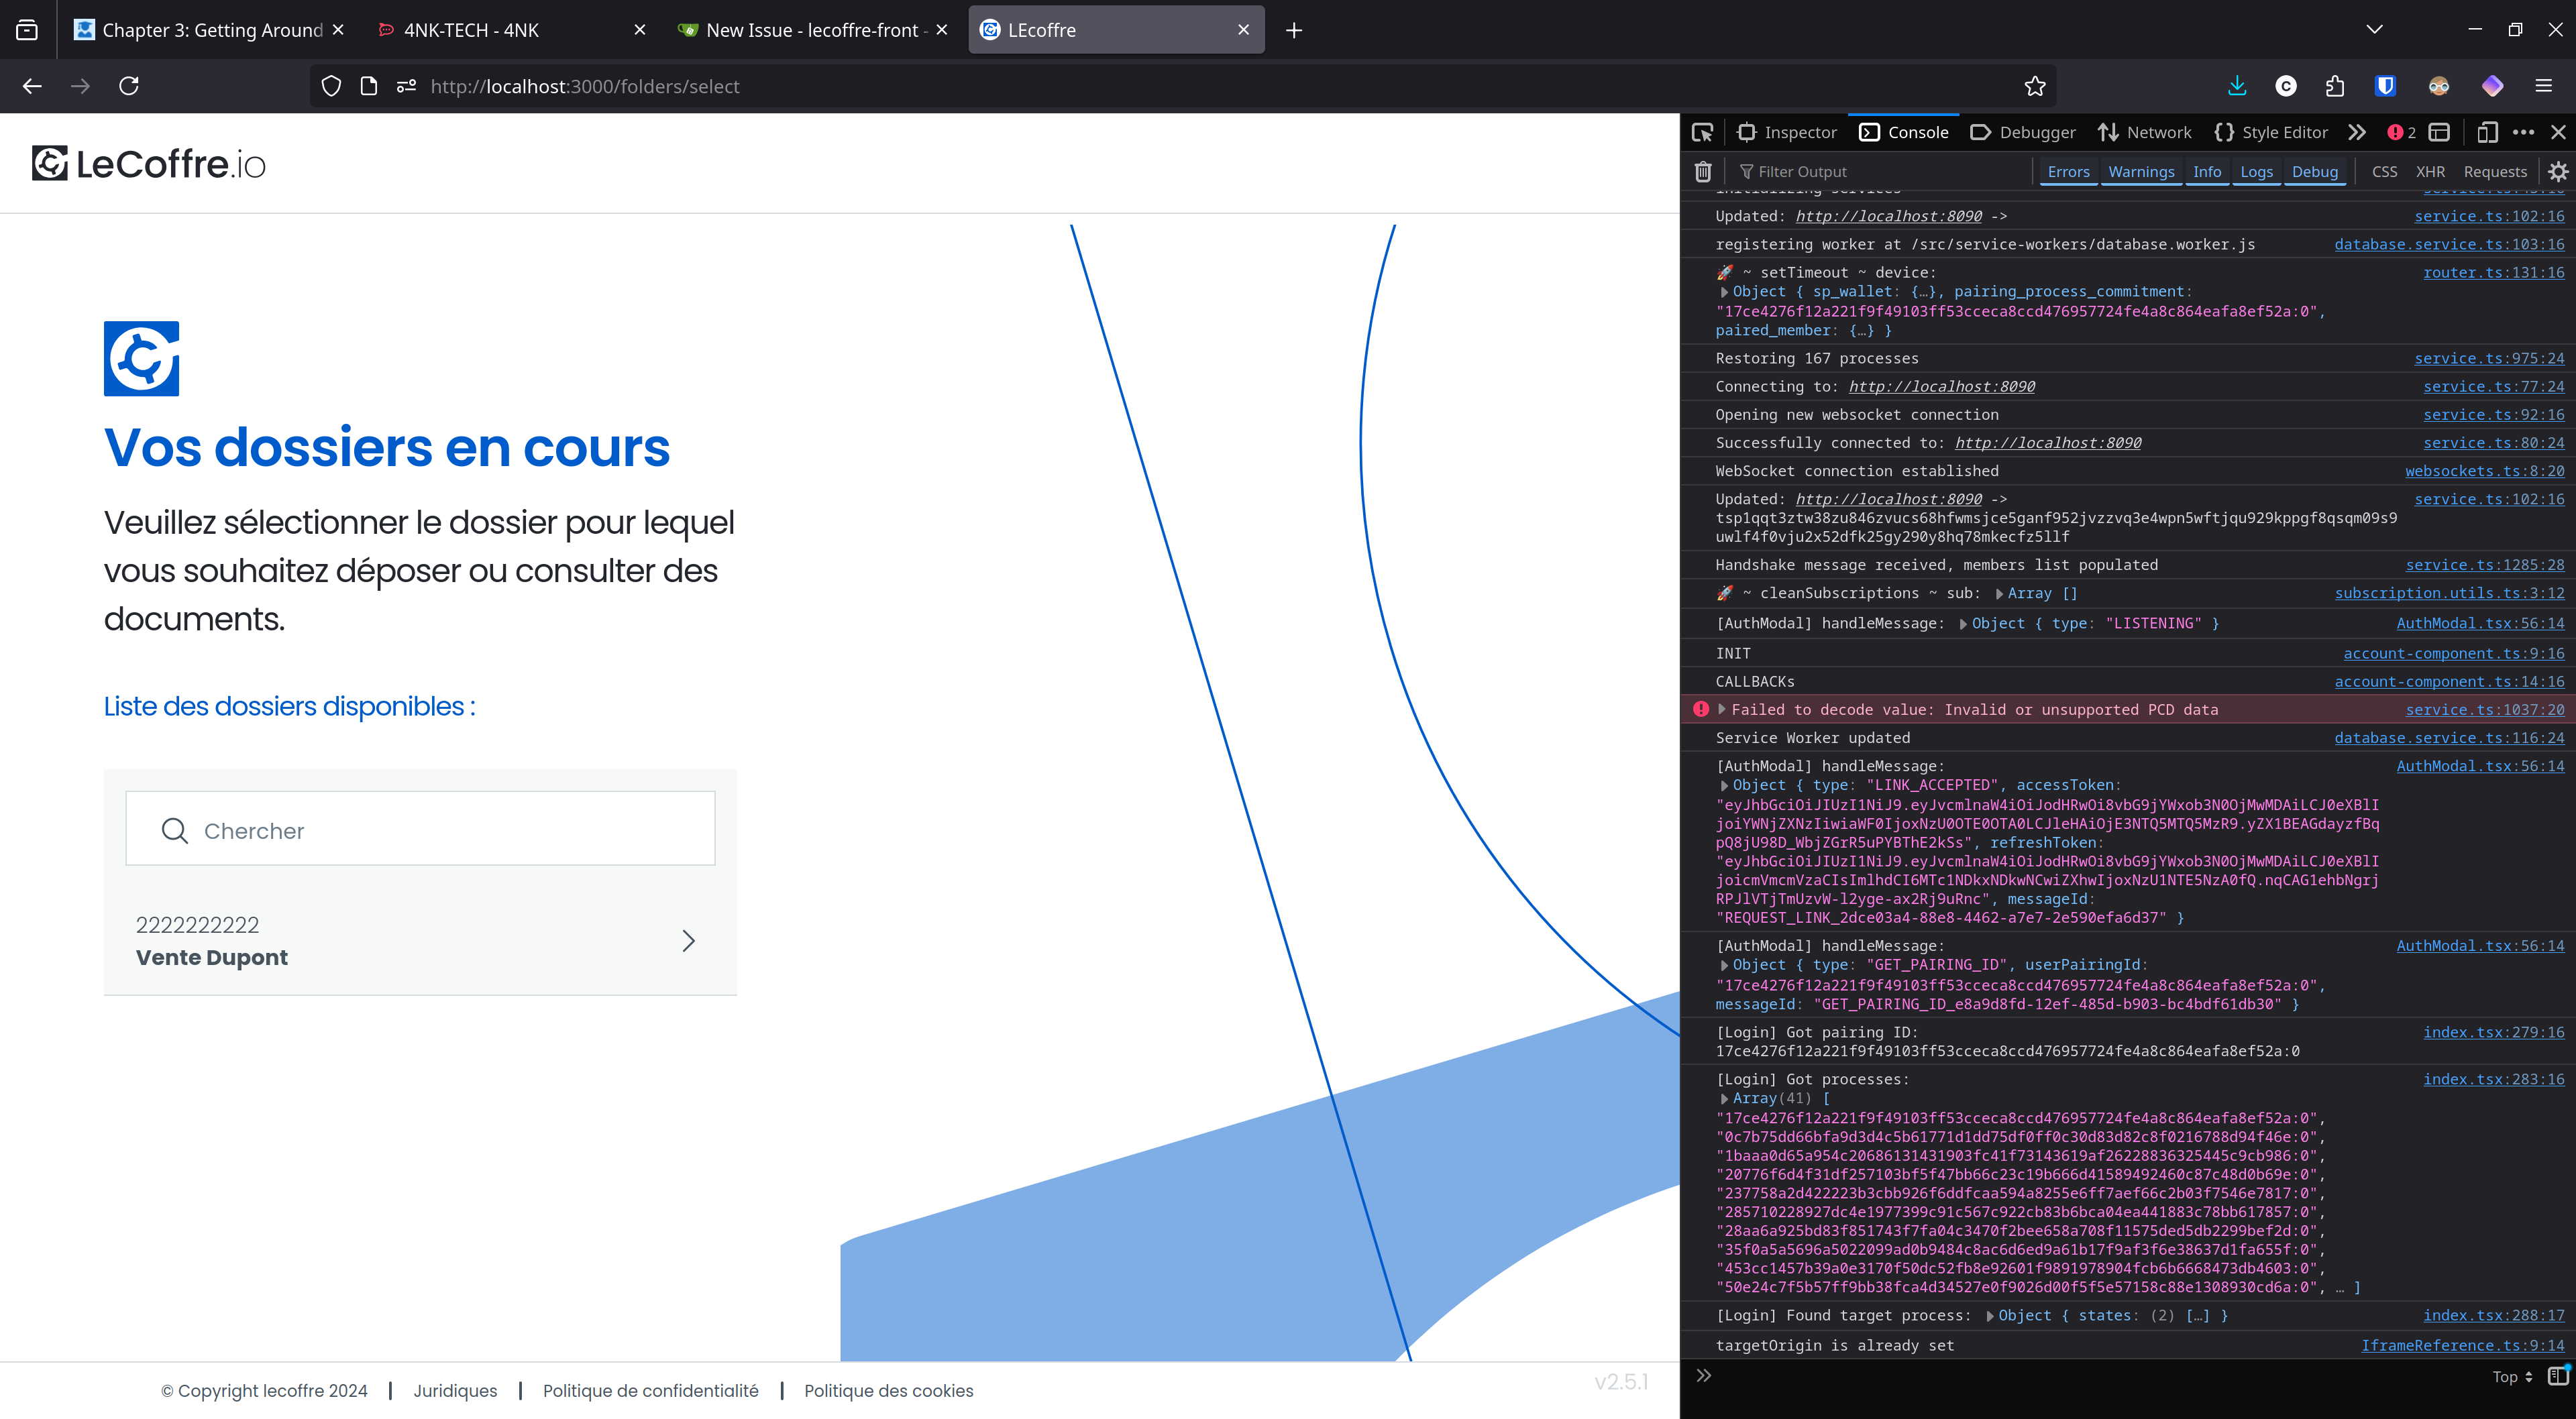Click the element picker icon in DevTools
The image size is (2576, 1419).
pos(1702,132)
